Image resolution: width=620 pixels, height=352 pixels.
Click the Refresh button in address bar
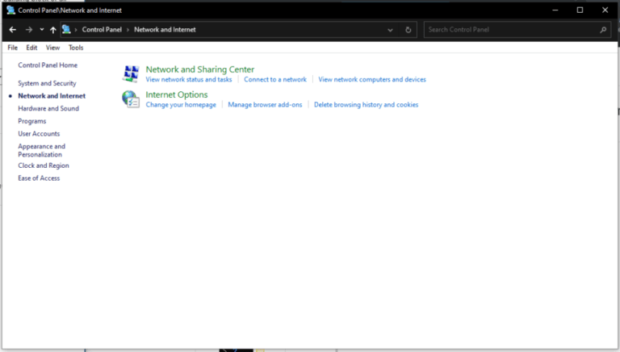(408, 30)
